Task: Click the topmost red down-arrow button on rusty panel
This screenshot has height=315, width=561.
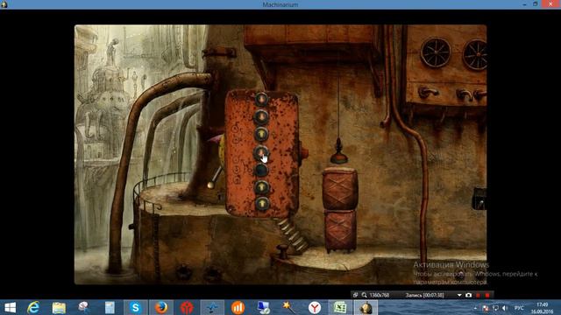Action: pos(261,99)
